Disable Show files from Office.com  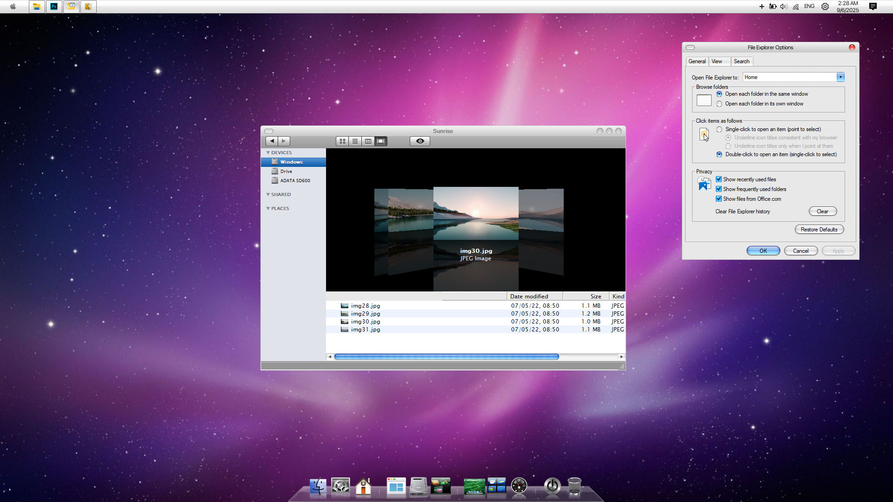(719, 199)
